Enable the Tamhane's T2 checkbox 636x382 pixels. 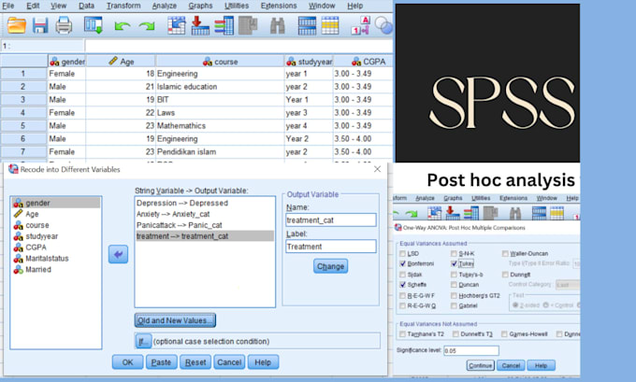coord(403,333)
